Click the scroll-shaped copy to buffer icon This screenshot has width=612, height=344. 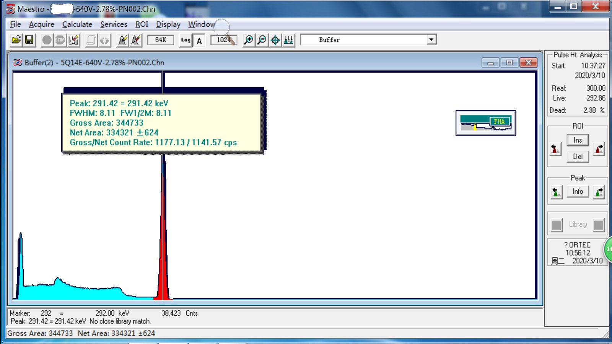(x=91, y=40)
